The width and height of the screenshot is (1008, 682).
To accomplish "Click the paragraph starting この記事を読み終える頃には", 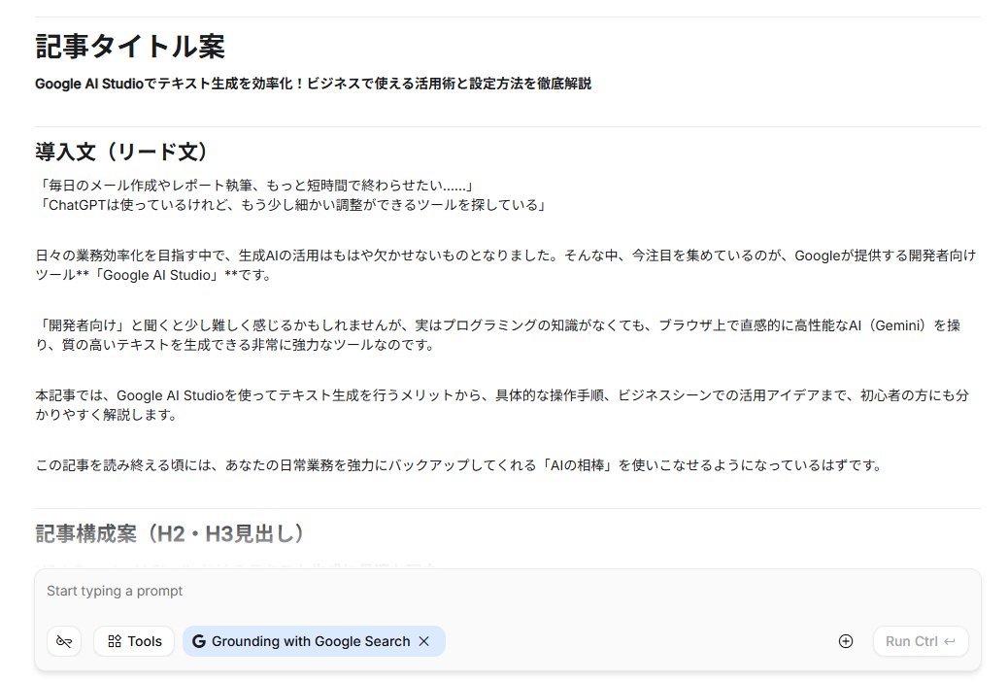I will (458, 465).
